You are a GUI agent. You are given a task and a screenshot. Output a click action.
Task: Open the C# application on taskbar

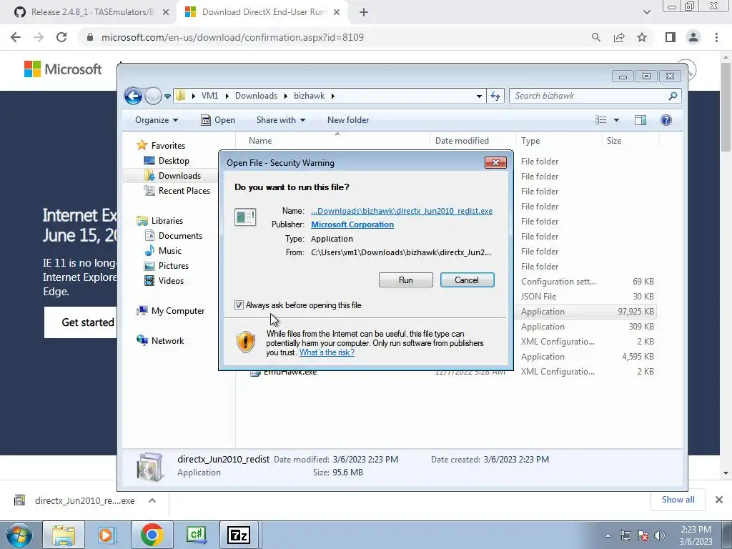pos(196,535)
